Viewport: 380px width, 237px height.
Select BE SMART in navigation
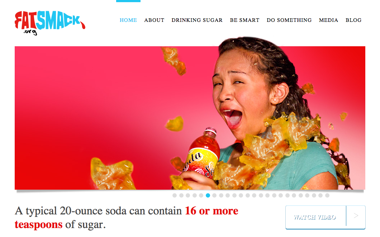(x=244, y=20)
